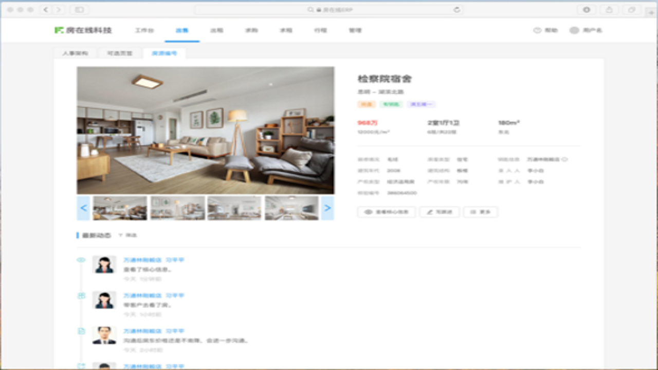658x370 pixels.
Task: Click the 2室1厅1卫 layout text
Action: coord(443,123)
